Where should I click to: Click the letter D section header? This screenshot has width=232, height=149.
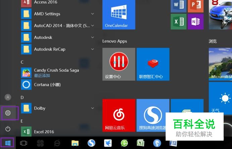coord(22,97)
